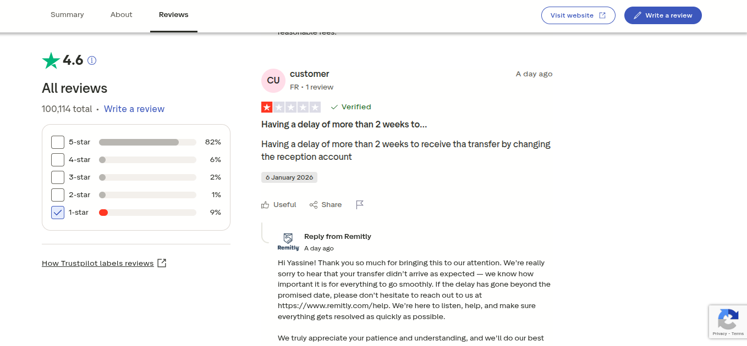Open How Trustpilot labels reviews link
Viewport: 747px width, 346px height.
point(98,264)
